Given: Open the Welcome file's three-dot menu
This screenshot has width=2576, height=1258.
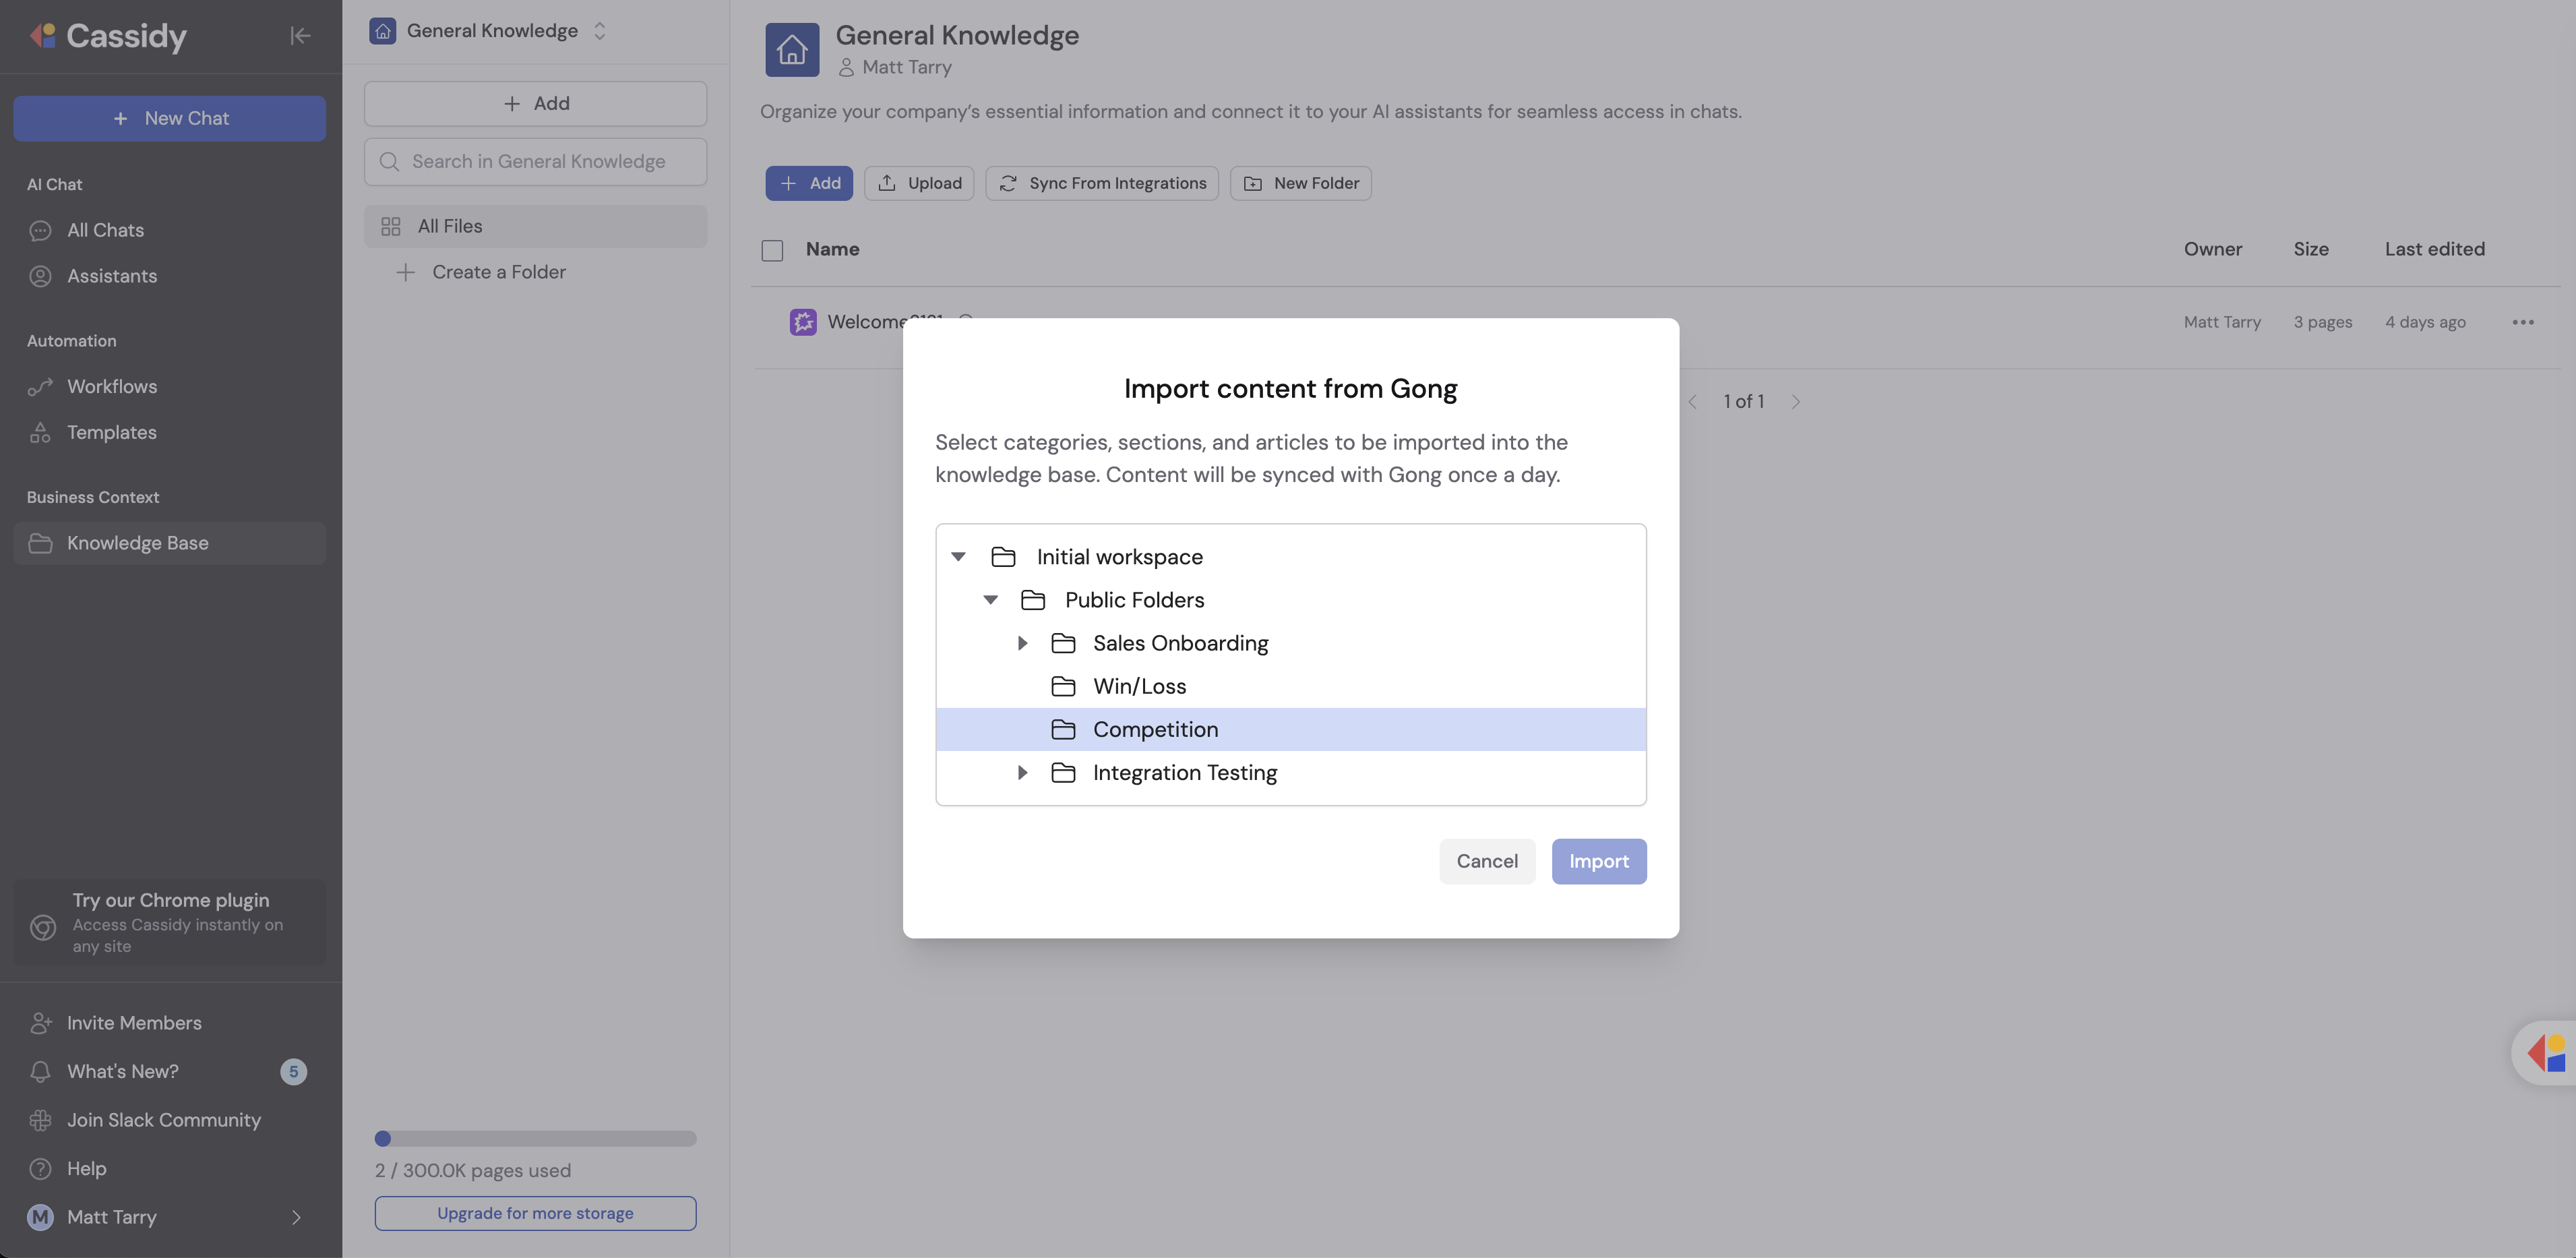Looking at the screenshot, I should pyautogui.click(x=2522, y=322).
